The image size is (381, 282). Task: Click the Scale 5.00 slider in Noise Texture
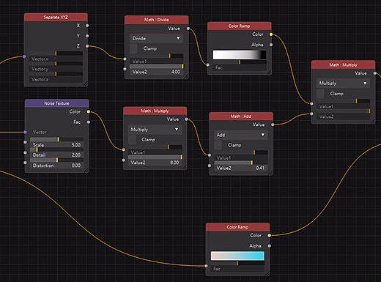tap(57, 142)
